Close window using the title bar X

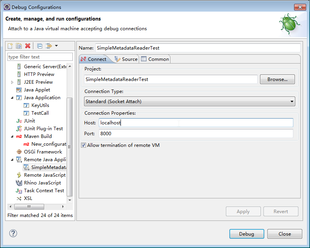300,7
